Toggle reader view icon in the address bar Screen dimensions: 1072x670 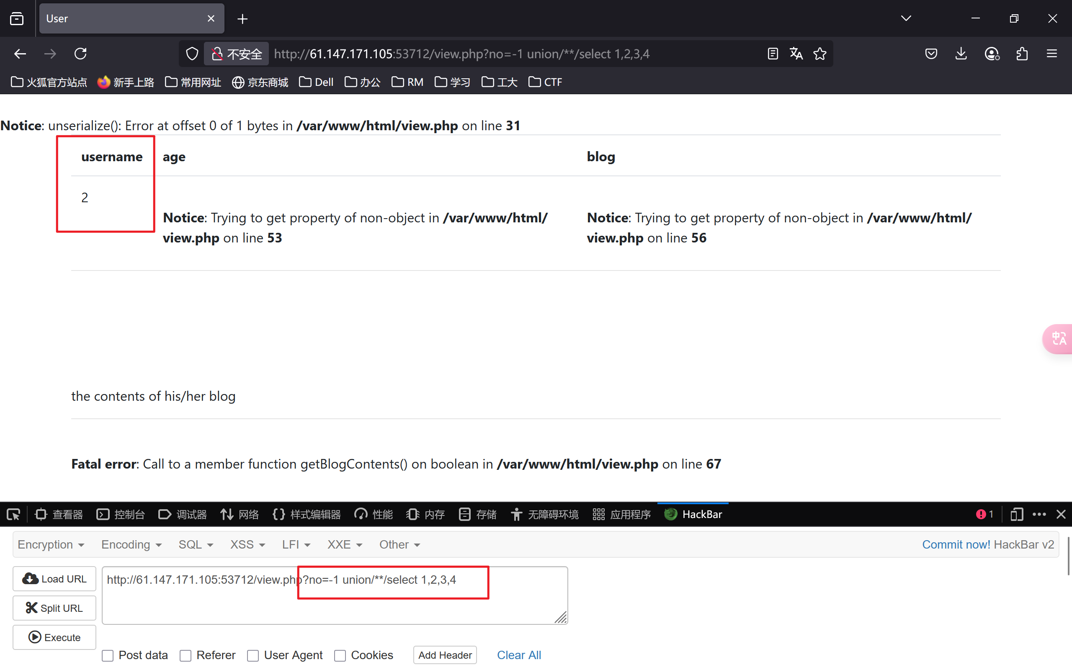(773, 54)
